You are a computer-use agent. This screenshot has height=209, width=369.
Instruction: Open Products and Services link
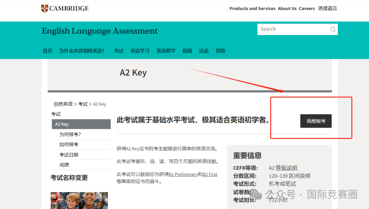tap(252, 9)
